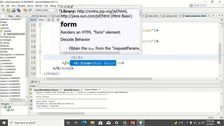Click the open source icon in documentation popup

click(72, 7)
